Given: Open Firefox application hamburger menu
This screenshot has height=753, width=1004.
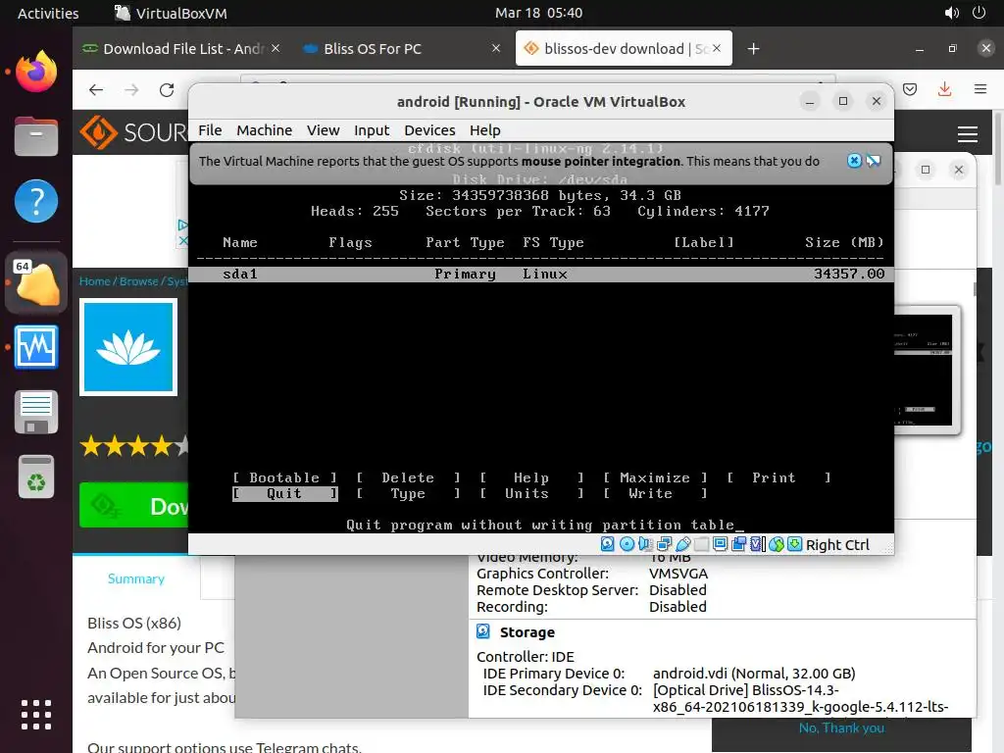Looking at the screenshot, I should 979,89.
